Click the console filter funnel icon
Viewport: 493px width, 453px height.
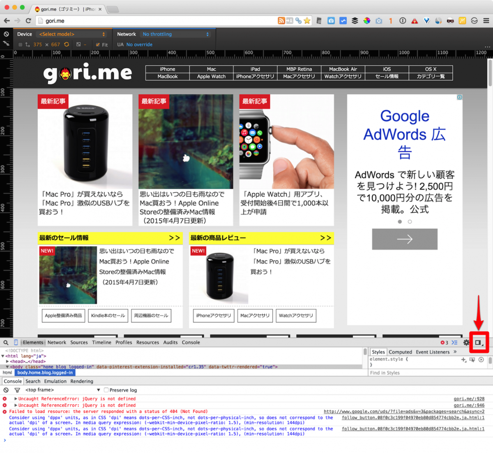[16, 390]
